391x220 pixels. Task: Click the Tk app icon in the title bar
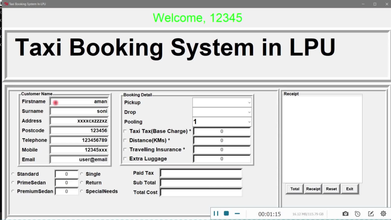(x=6, y=4)
